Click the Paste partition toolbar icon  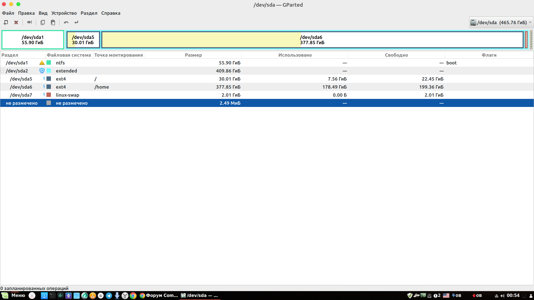53,22
